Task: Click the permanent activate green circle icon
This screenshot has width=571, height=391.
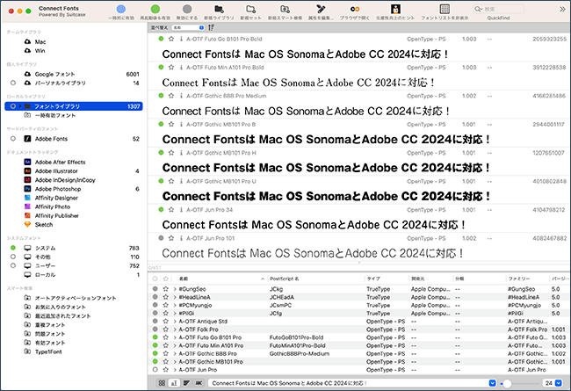Action: [x=155, y=9]
